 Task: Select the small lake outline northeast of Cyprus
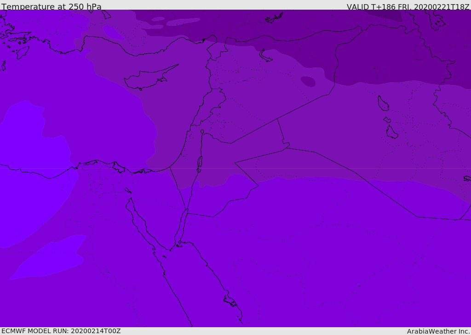(266, 56)
